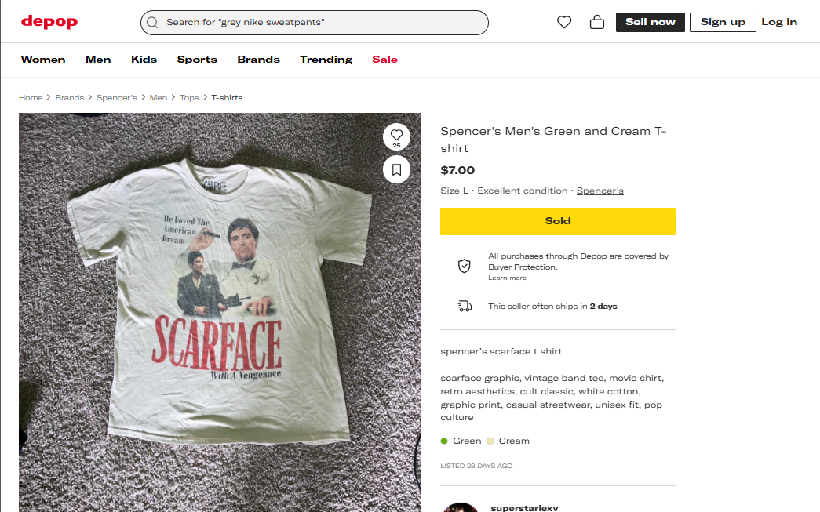Click the Green color swatch
Screen dimensions: 820x512
click(x=445, y=441)
